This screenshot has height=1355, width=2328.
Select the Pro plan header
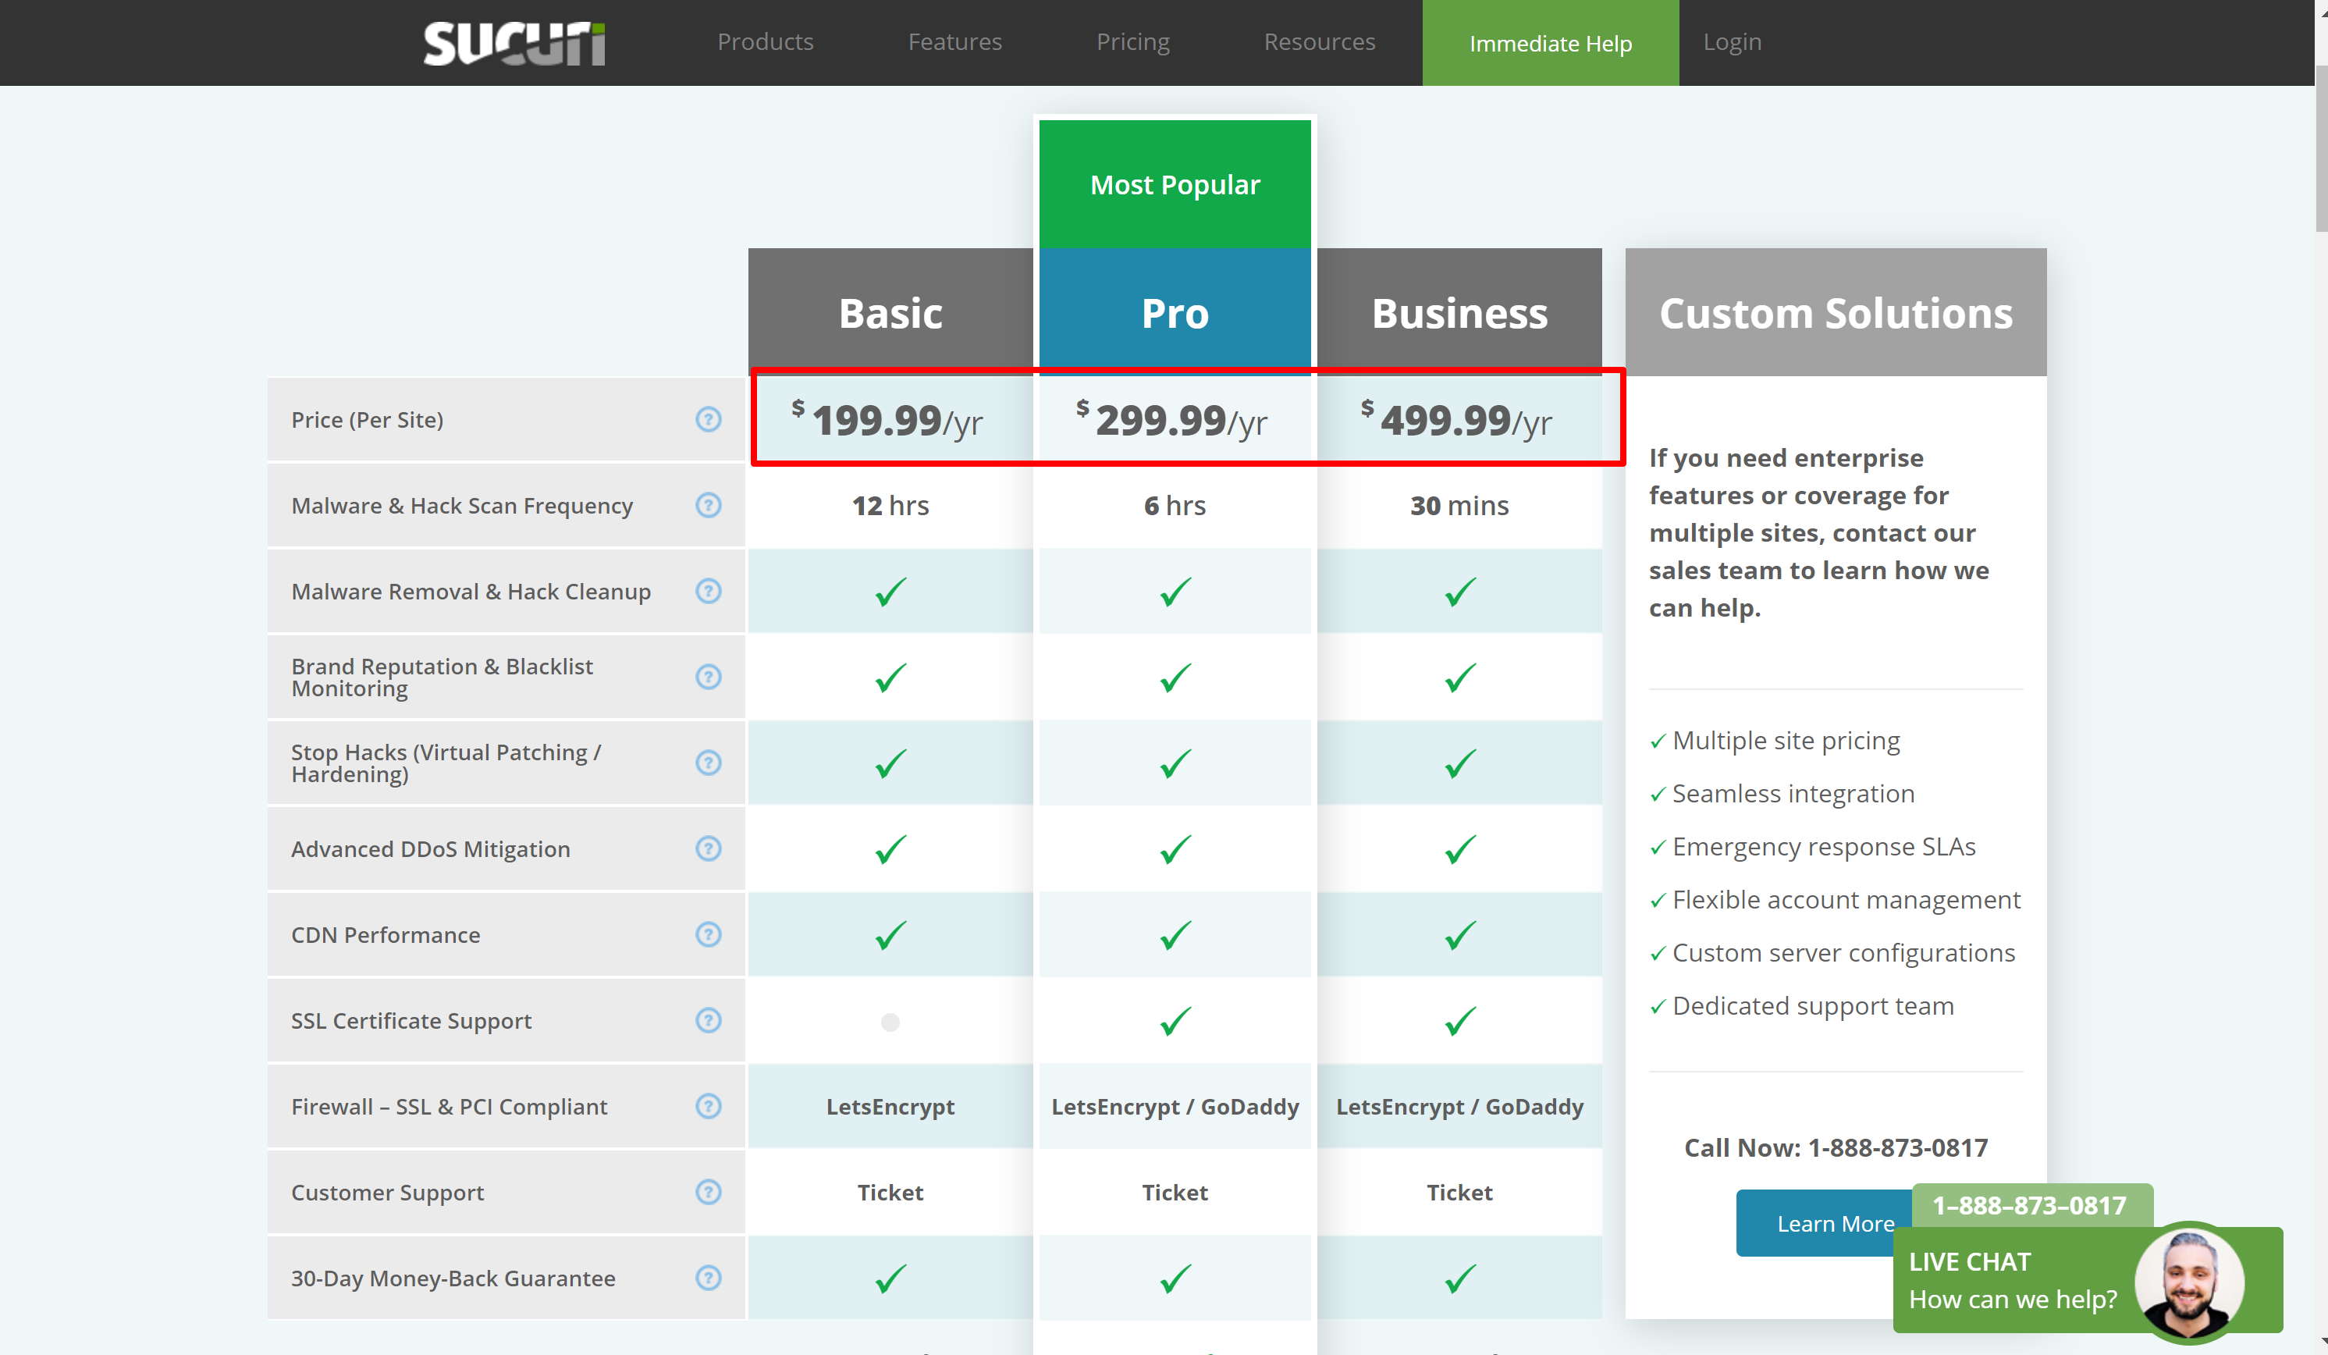pyautogui.click(x=1175, y=313)
